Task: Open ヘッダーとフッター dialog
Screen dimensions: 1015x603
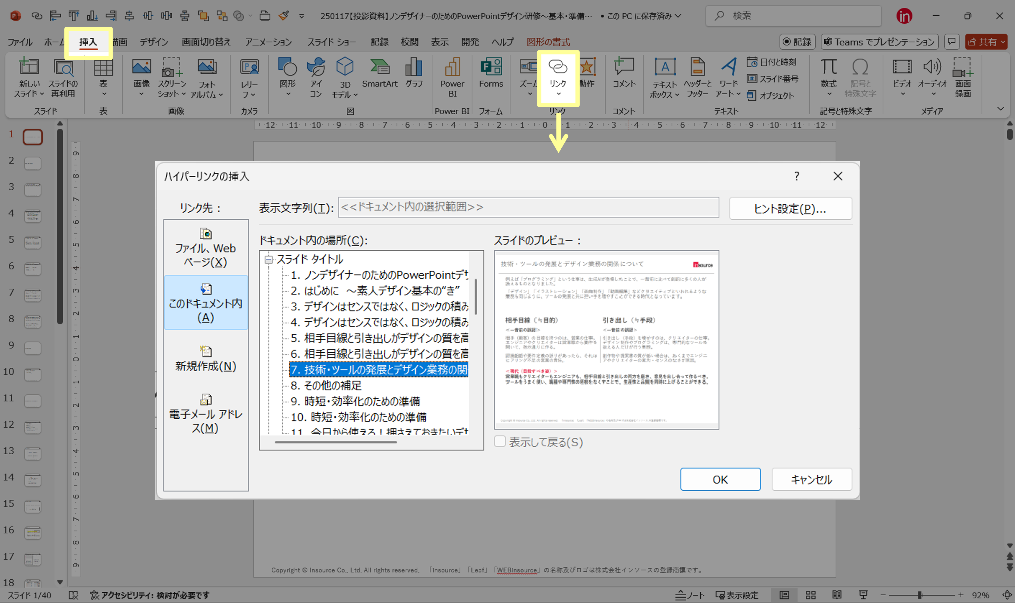Action: click(x=698, y=78)
